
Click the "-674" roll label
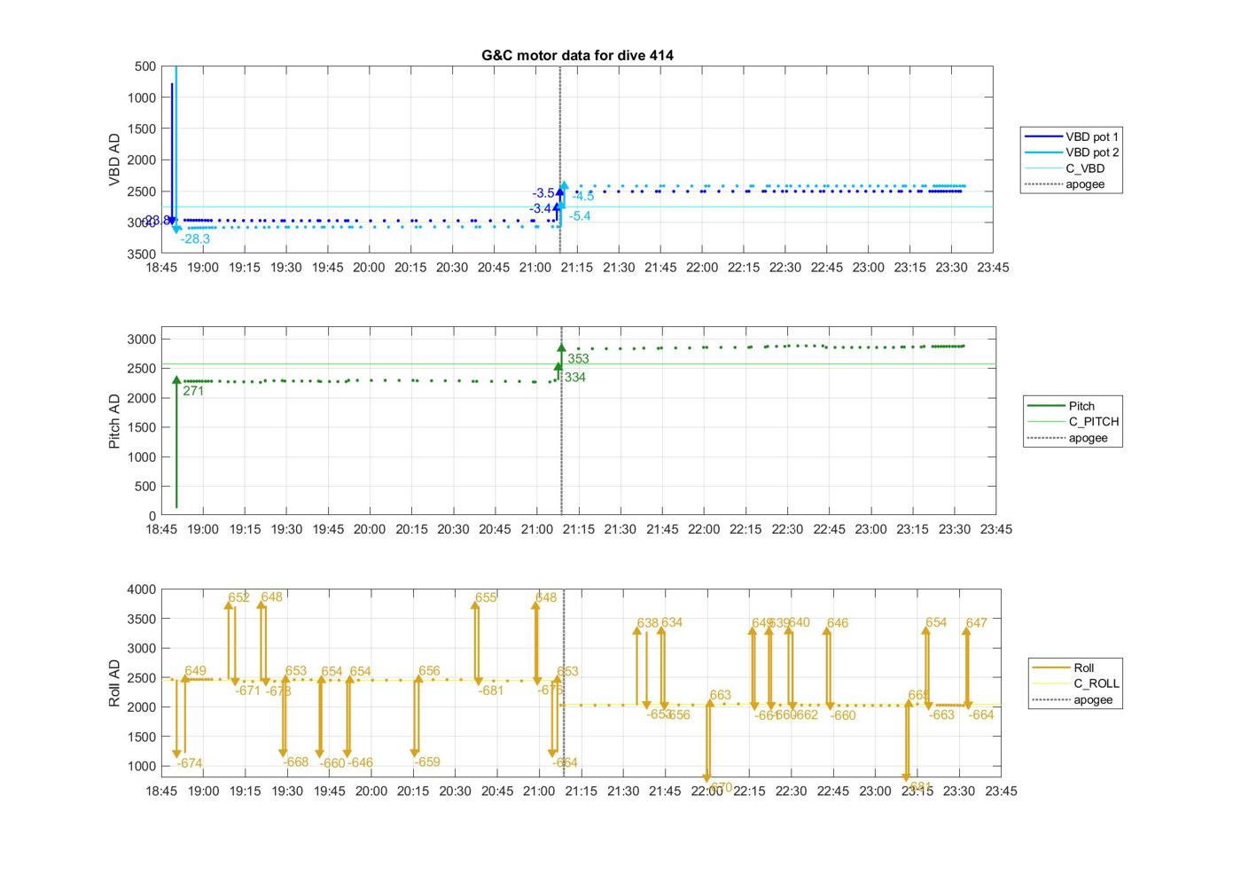pos(190,763)
